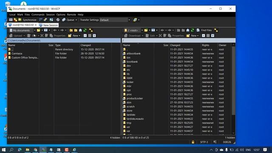This screenshot has height=153, width=272.
Task: Click the Keep Remote Directory up to Date icon
Action: tap(15, 20)
